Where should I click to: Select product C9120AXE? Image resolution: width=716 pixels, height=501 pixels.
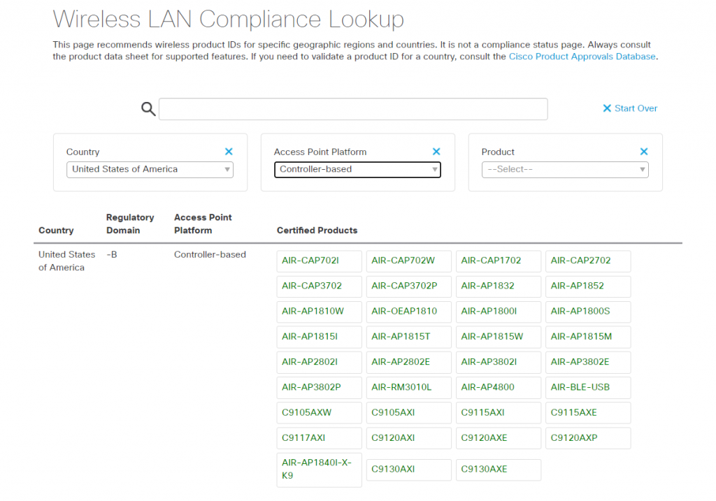498,439
